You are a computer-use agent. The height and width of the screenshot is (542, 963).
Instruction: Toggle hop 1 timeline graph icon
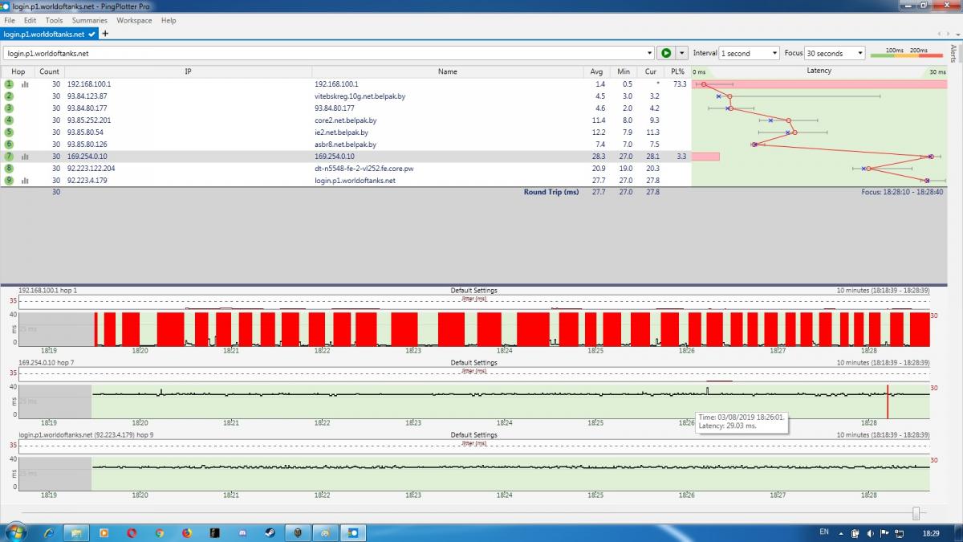(x=25, y=84)
